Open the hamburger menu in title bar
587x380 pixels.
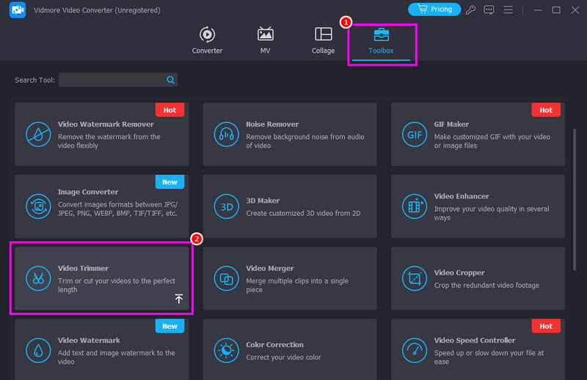(x=508, y=10)
